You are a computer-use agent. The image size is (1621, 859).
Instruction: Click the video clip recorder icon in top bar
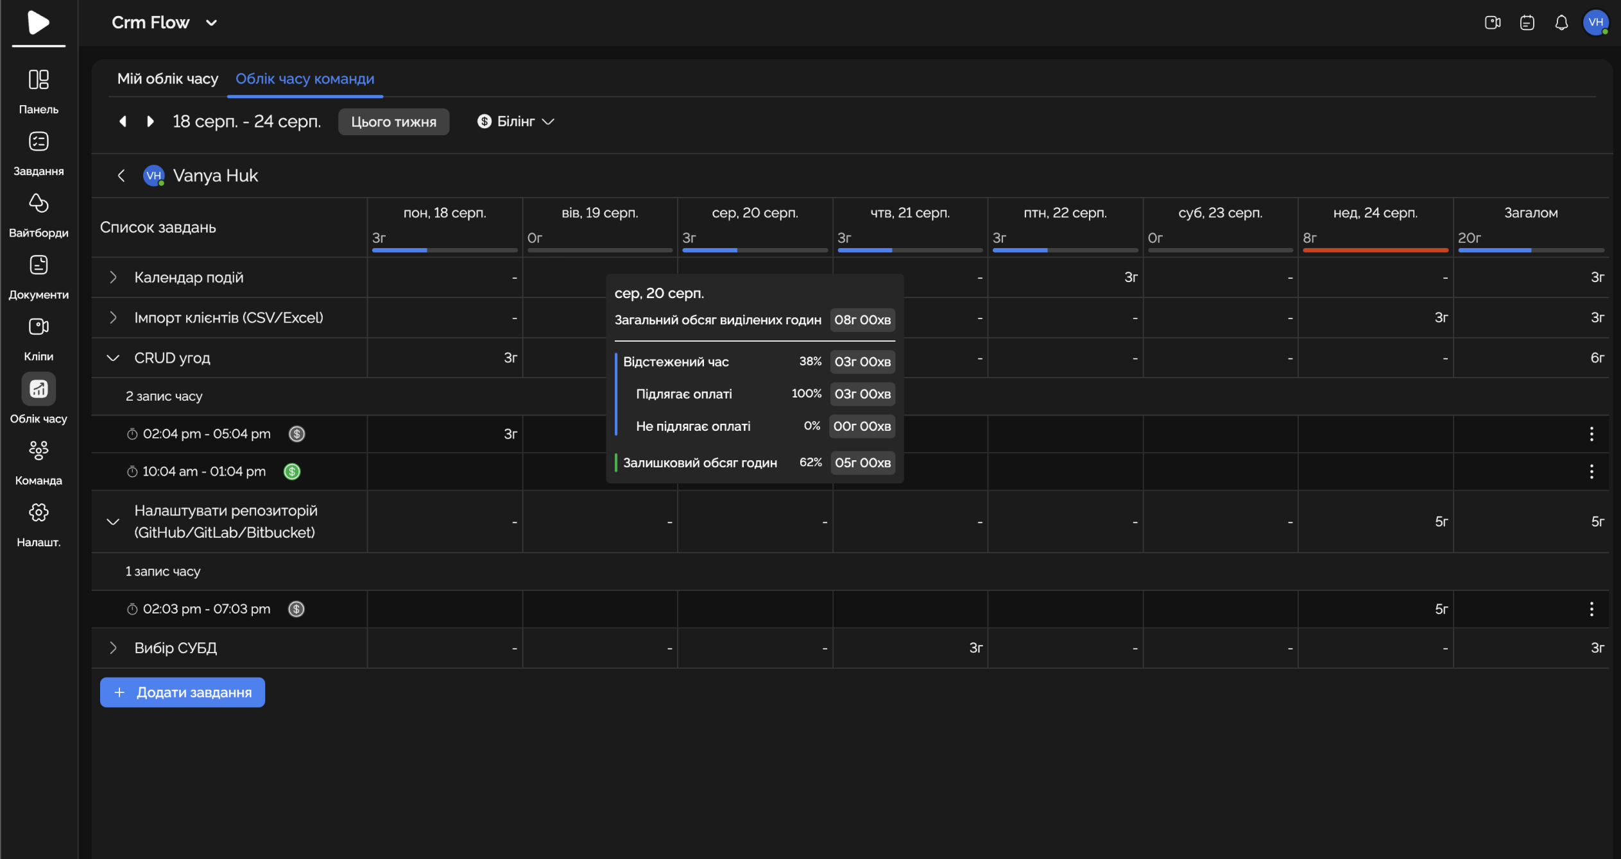tap(1493, 23)
